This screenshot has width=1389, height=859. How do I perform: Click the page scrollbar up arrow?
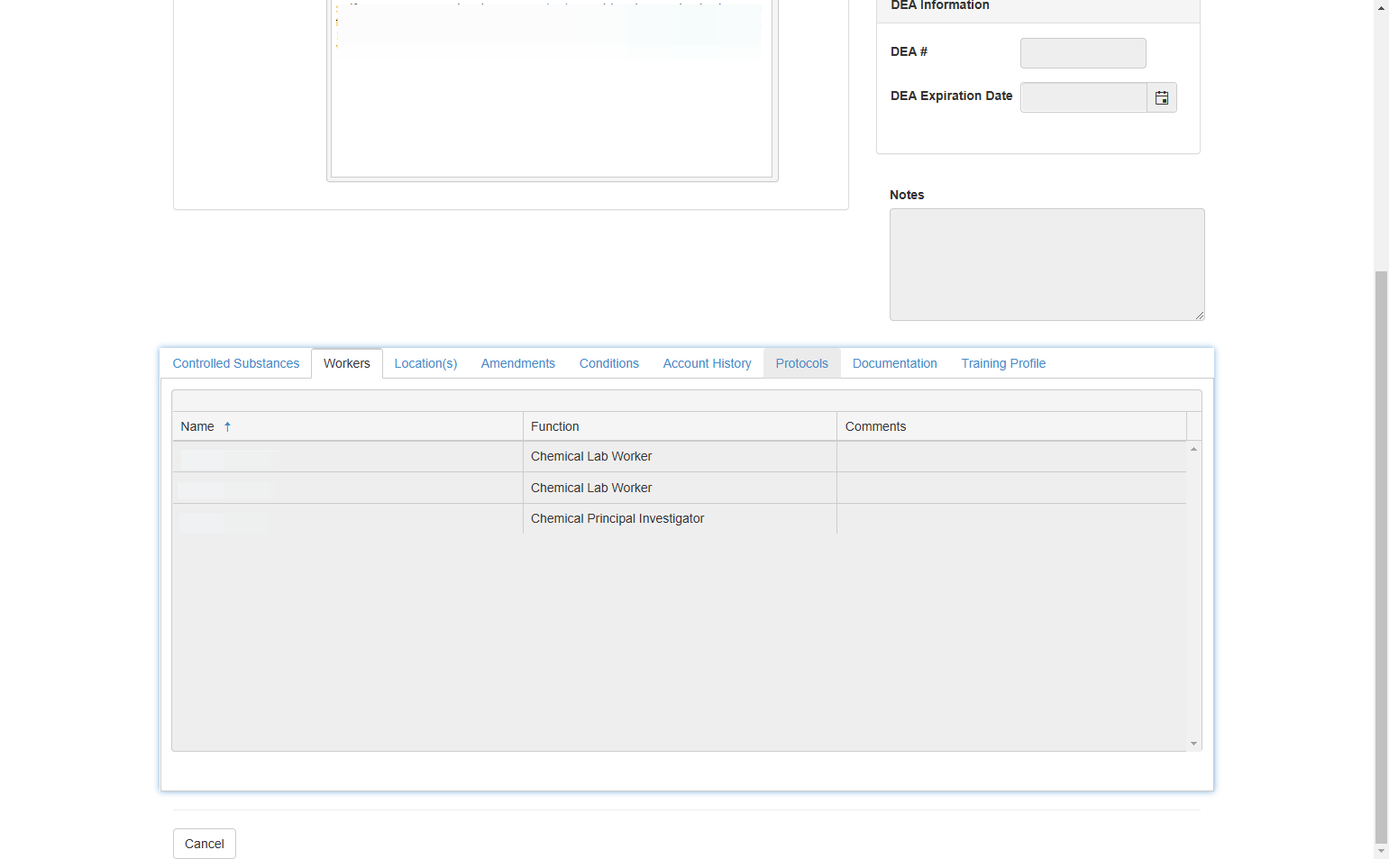(x=1381, y=7)
